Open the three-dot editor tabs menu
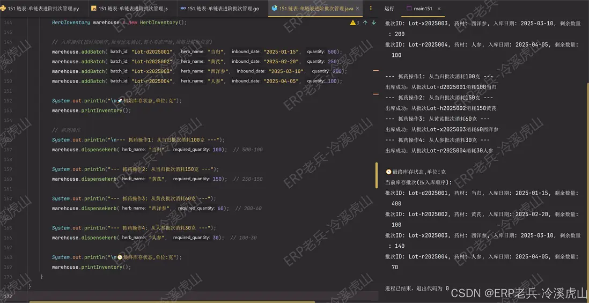589x303 pixels. pyautogui.click(x=371, y=8)
